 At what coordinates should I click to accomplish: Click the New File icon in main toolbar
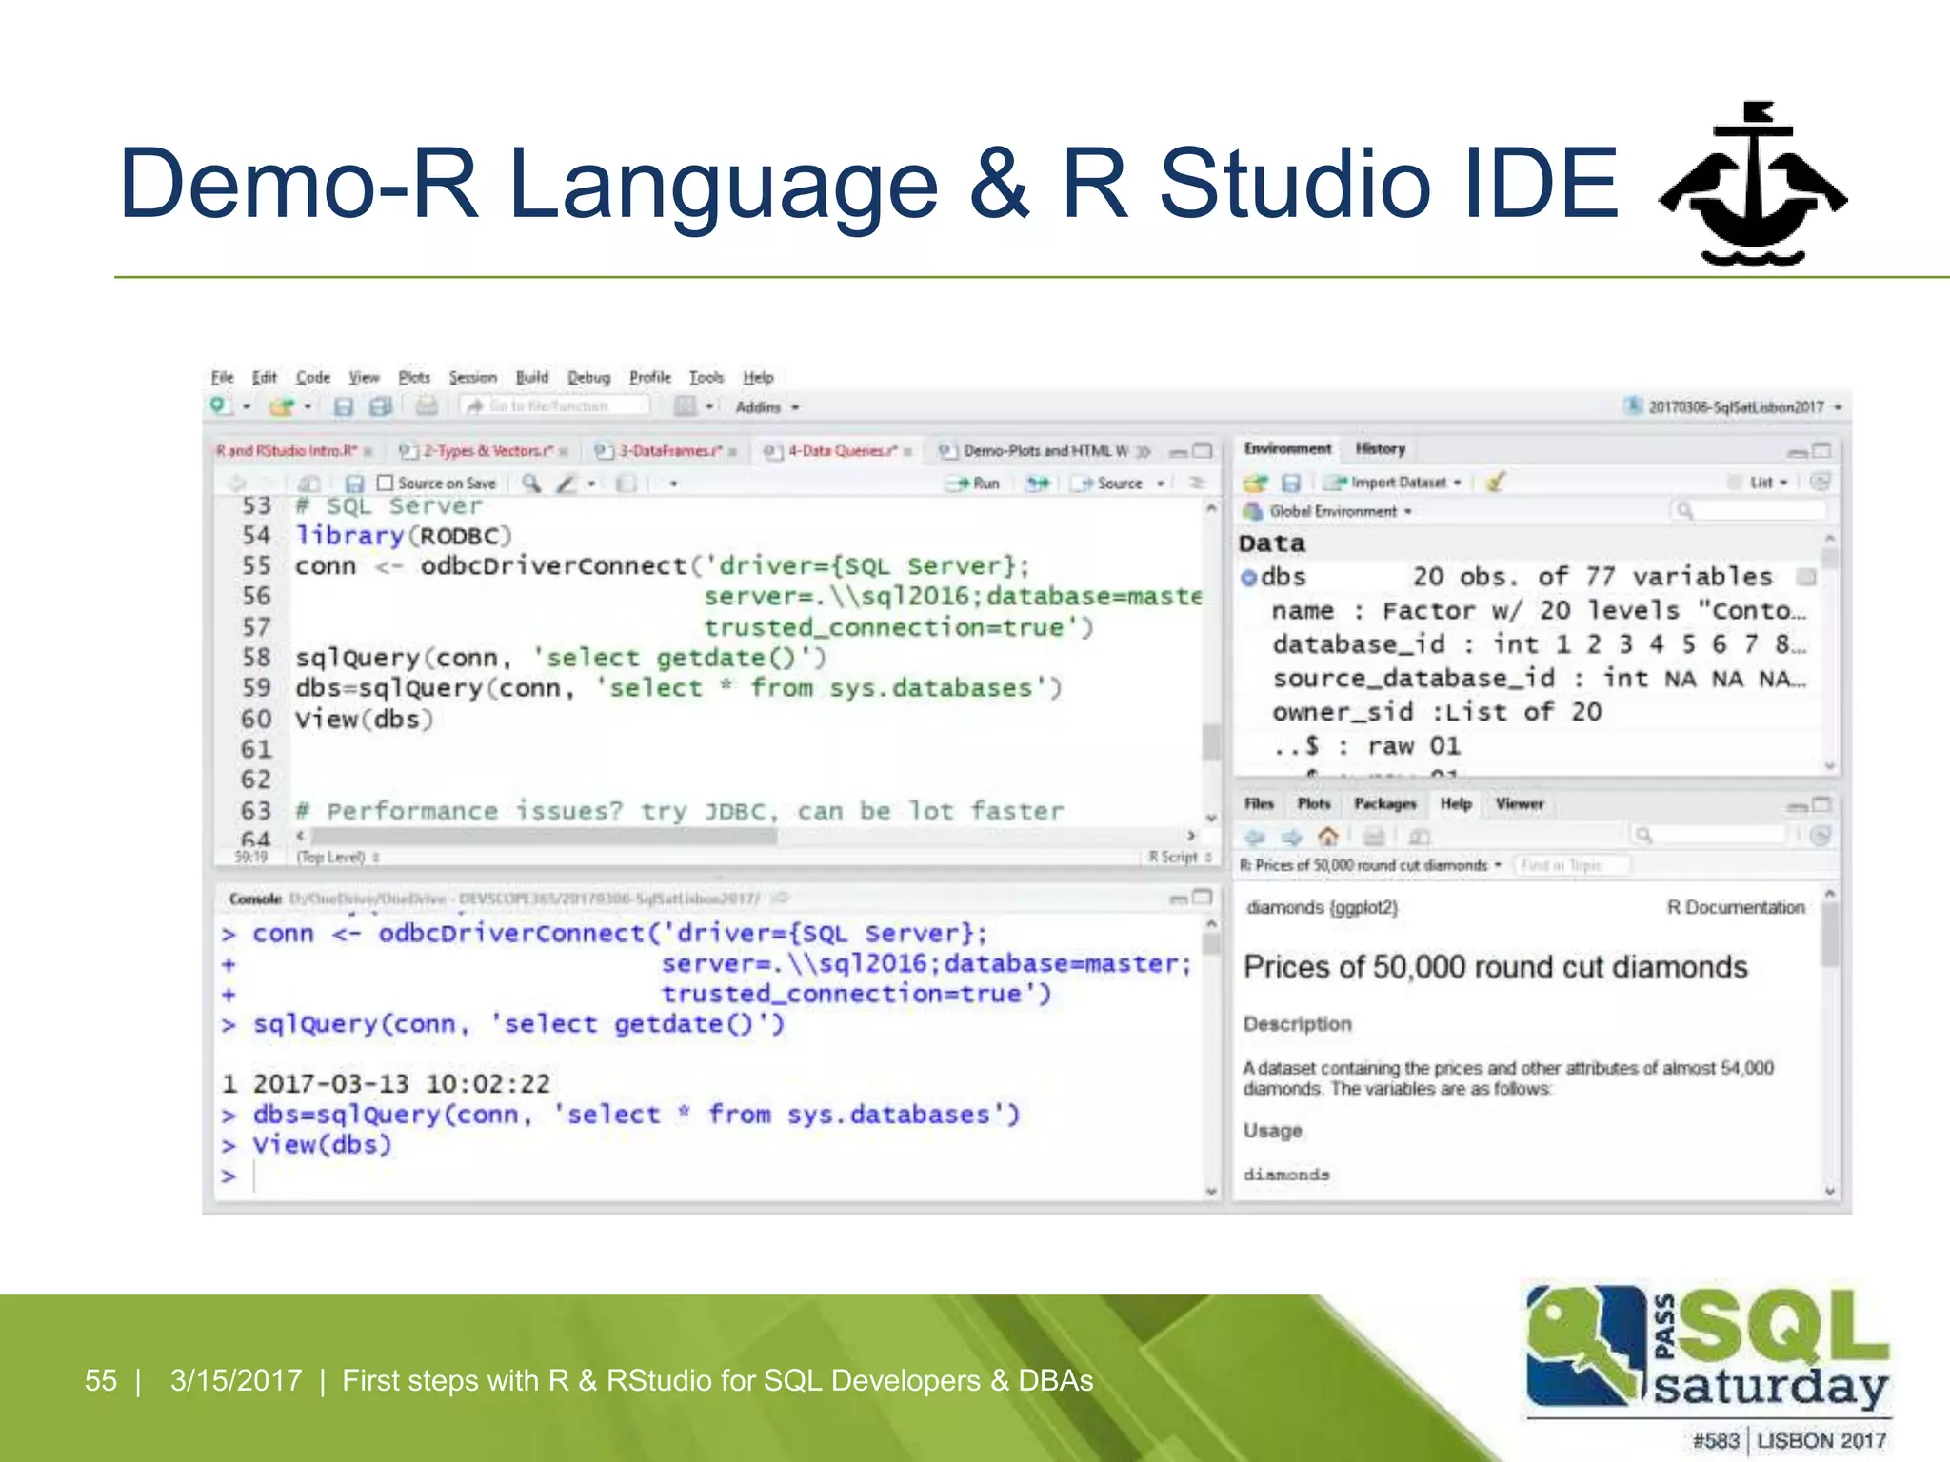click(x=220, y=406)
